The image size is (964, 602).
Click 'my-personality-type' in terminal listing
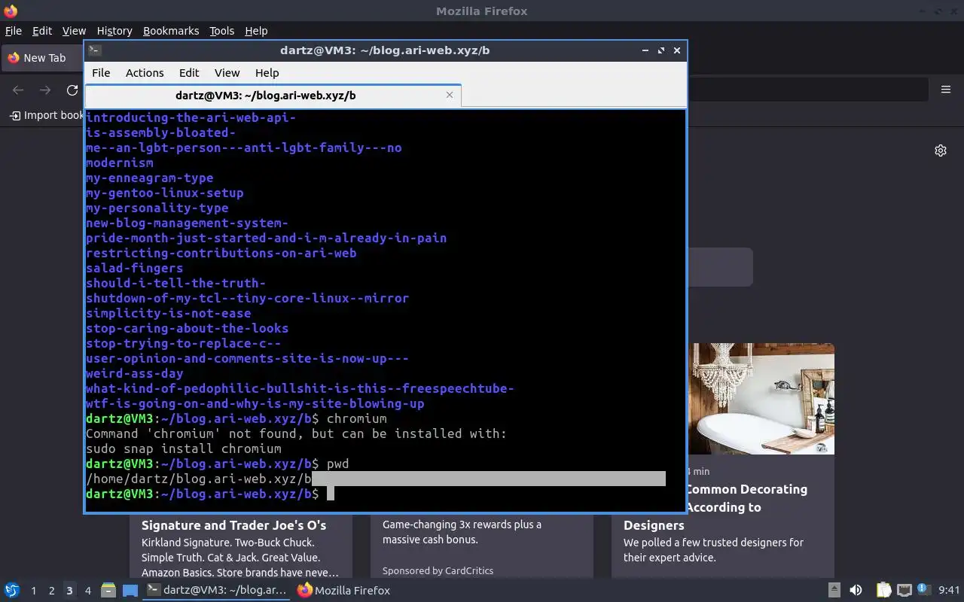(157, 208)
